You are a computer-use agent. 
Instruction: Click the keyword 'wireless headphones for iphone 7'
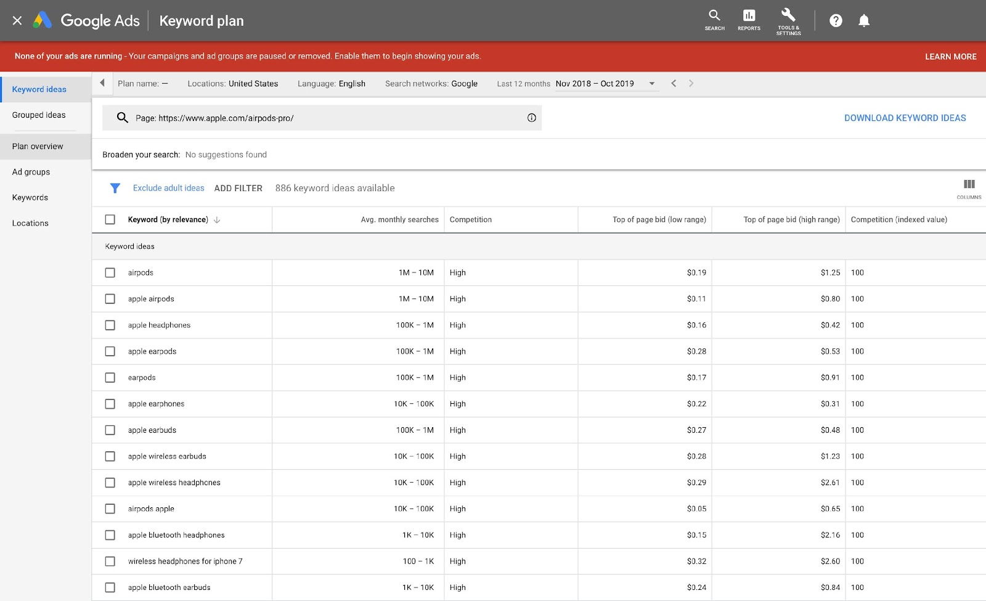(185, 562)
